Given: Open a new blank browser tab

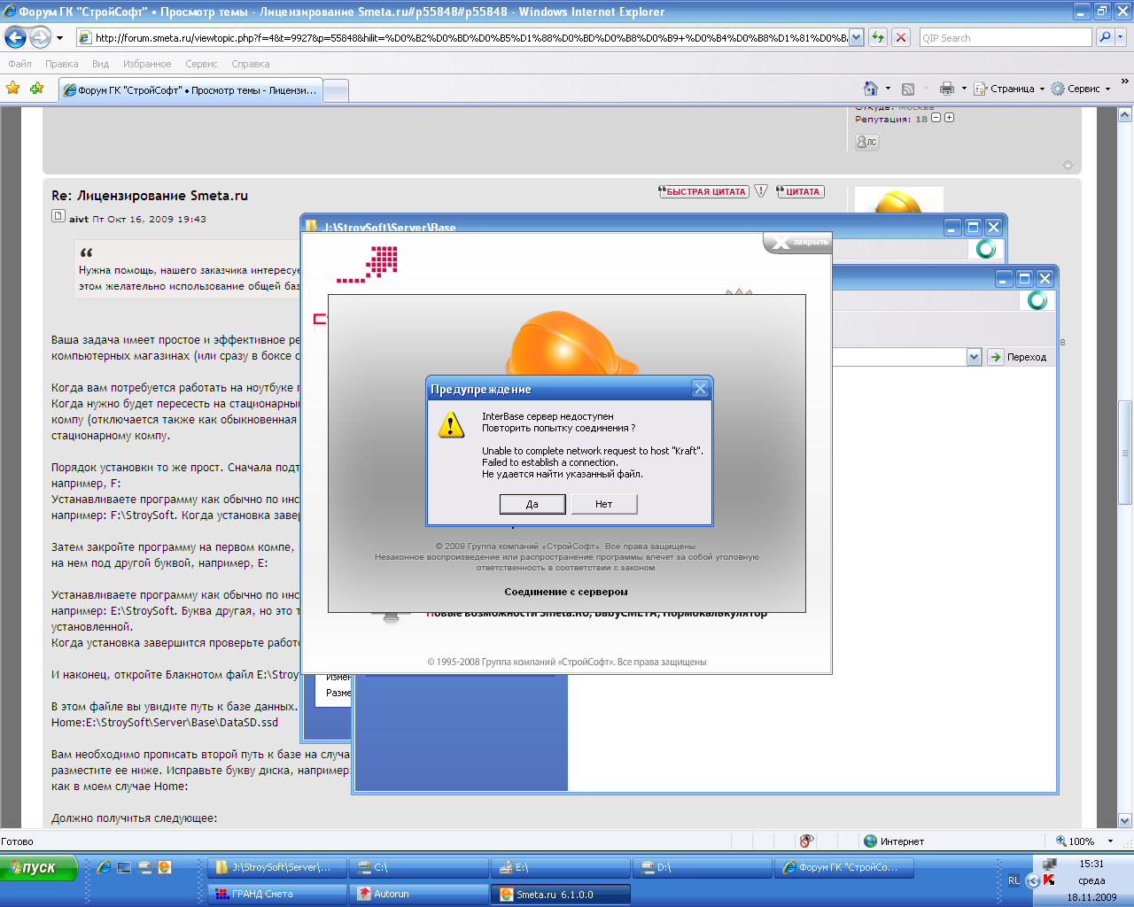Looking at the screenshot, I should point(336,90).
